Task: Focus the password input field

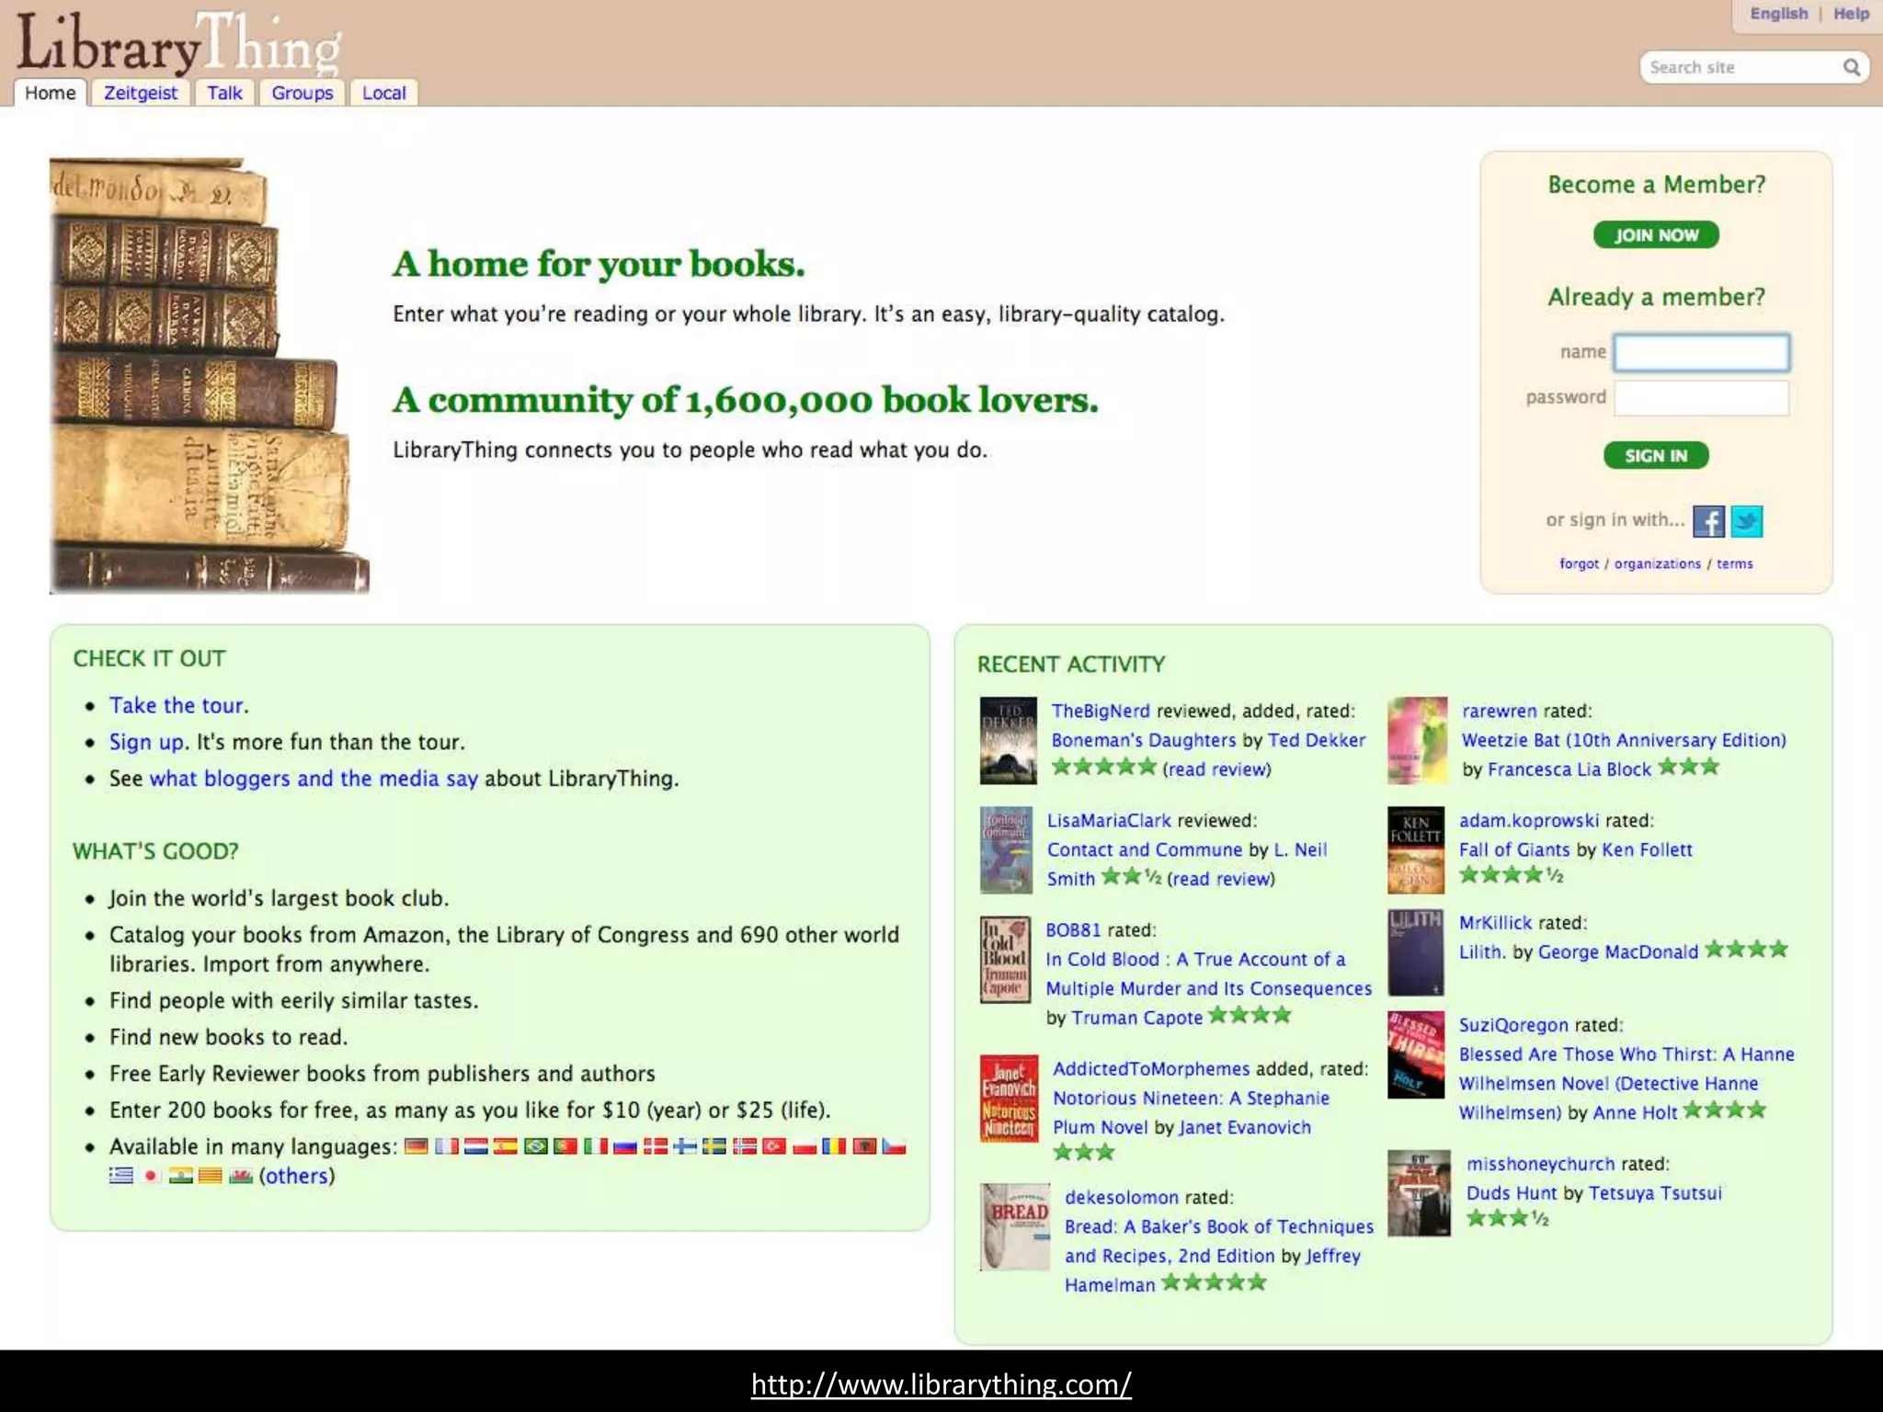Action: (x=1701, y=398)
